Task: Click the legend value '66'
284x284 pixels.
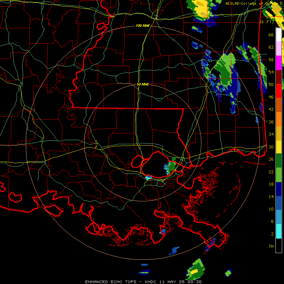Action: point(271,35)
